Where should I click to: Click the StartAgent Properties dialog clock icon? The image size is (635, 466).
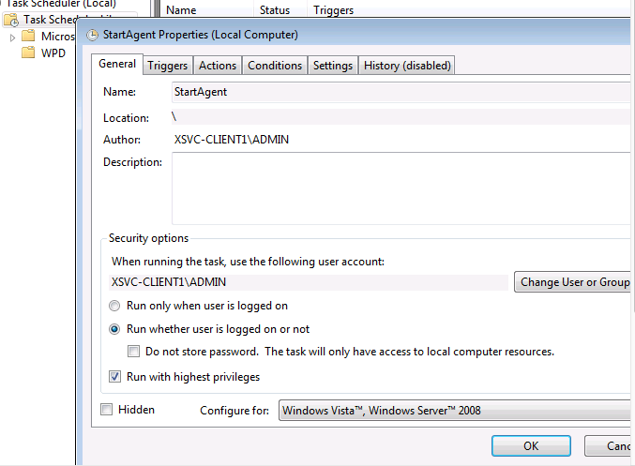pos(92,35)
